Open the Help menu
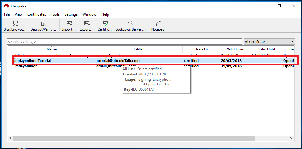This screenshot has height=149, width=302. [105, 14]
